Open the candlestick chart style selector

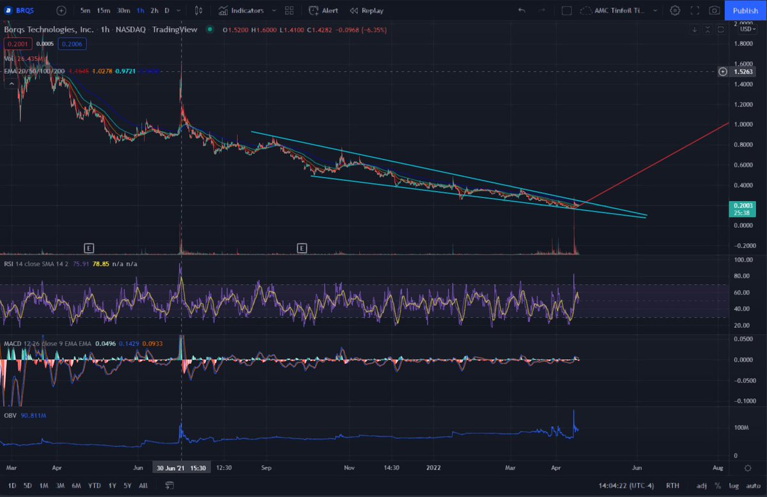point(199,10)
